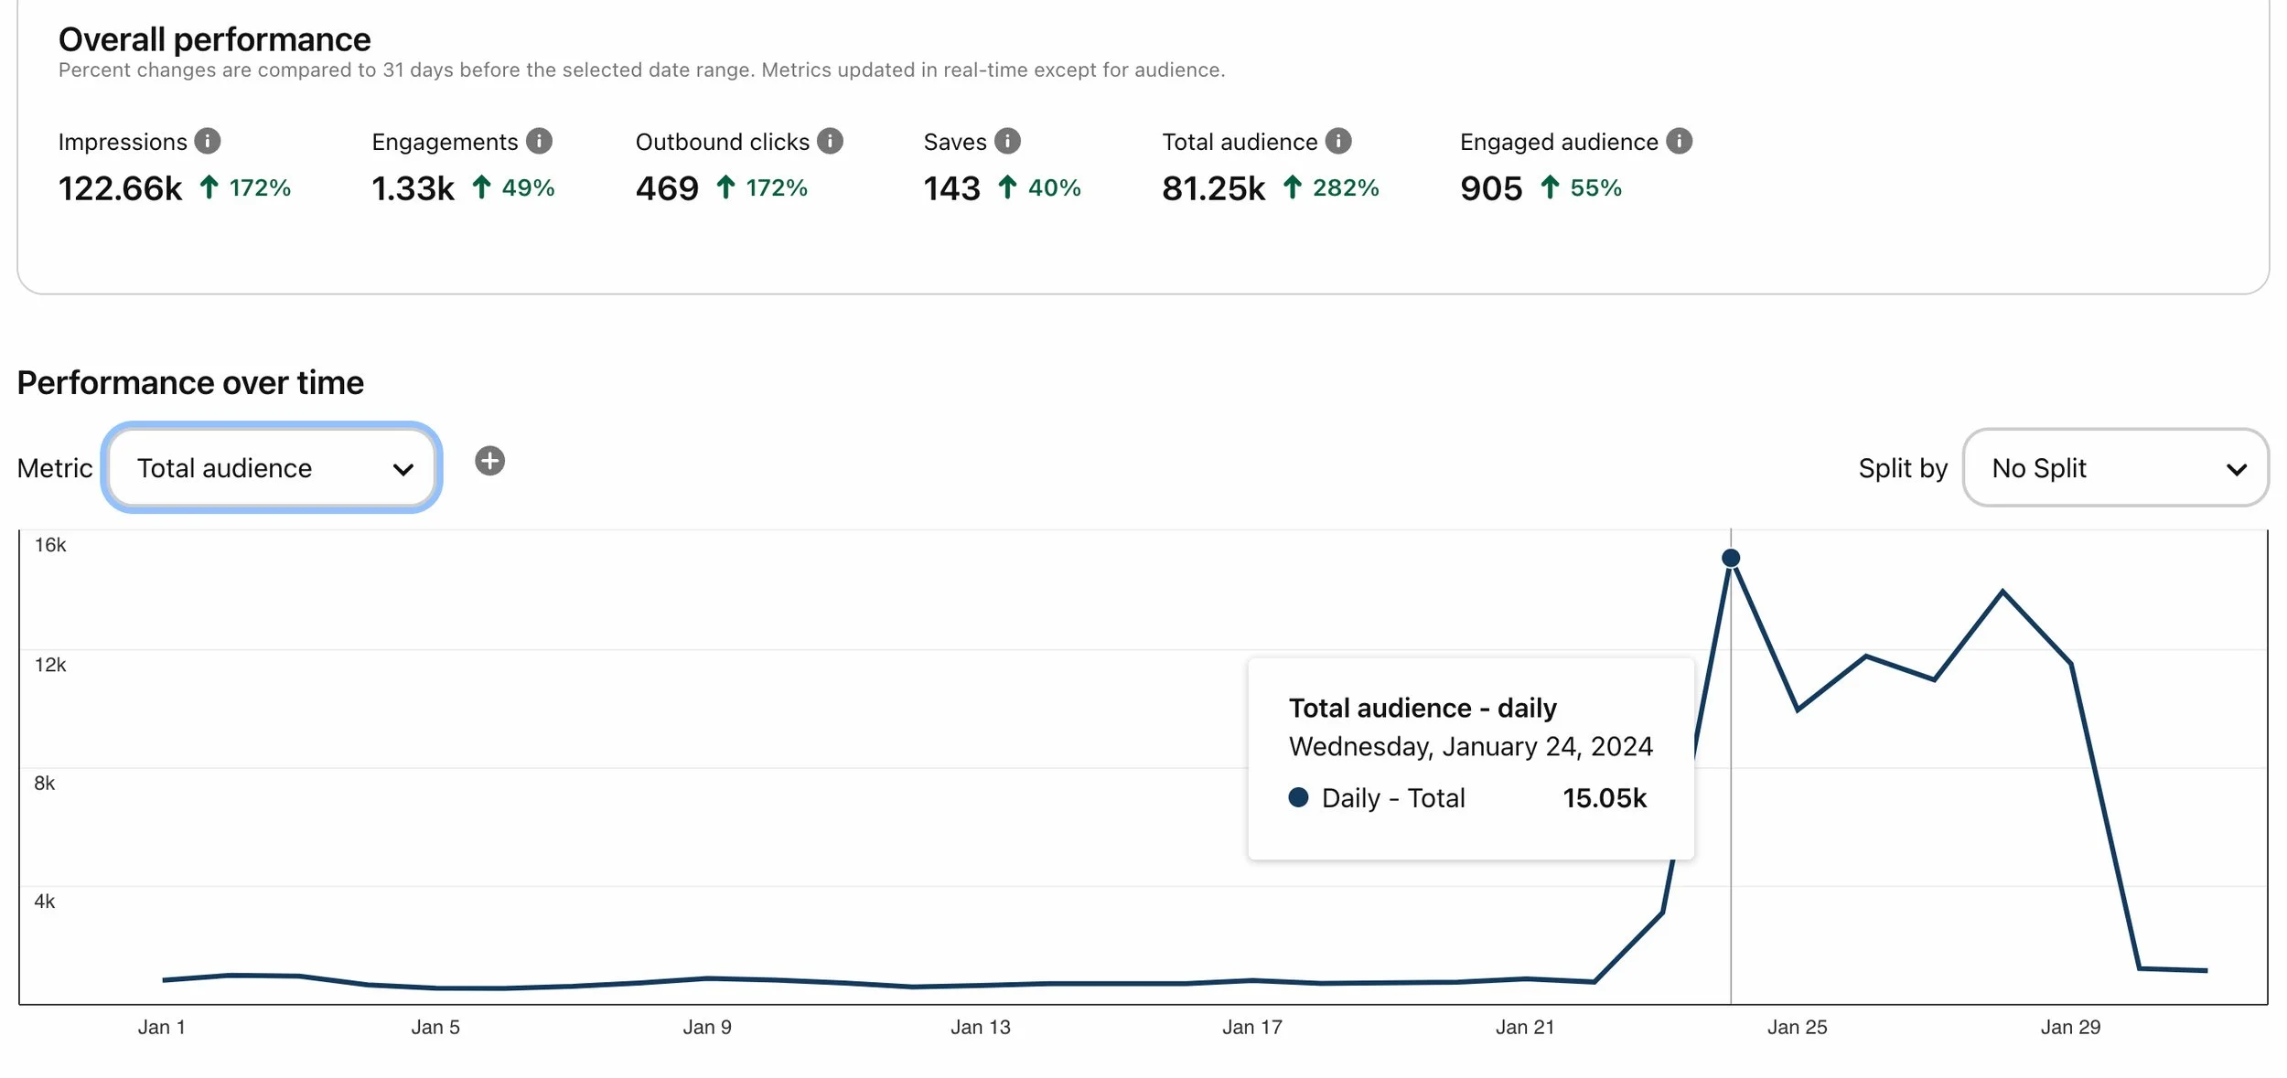Image resolution: width=2287 pixels, height=1078 pixels.
Task: Click the 469 outbound clicks value
Action: point(667,188)
